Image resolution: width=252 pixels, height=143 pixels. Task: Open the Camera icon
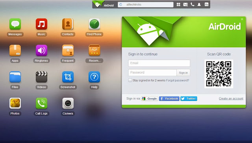[68, 103]
